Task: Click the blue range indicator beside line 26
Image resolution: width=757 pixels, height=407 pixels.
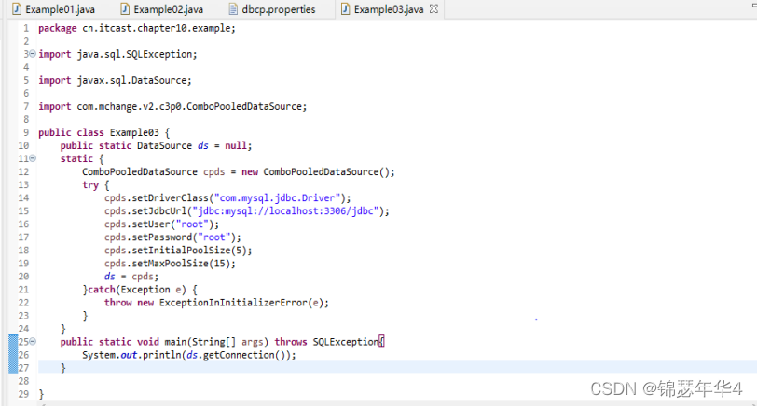Action: [x=13, y=355]
